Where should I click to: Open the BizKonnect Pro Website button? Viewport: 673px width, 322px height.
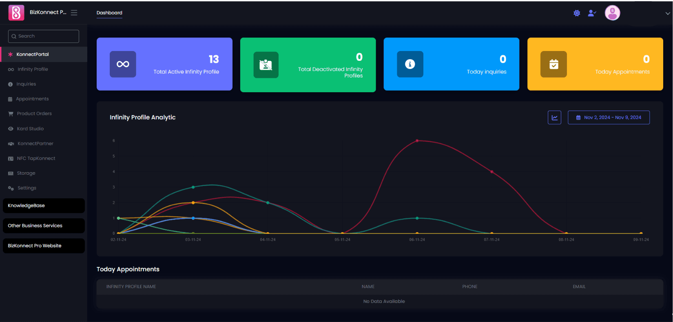[x=44, y=246]
